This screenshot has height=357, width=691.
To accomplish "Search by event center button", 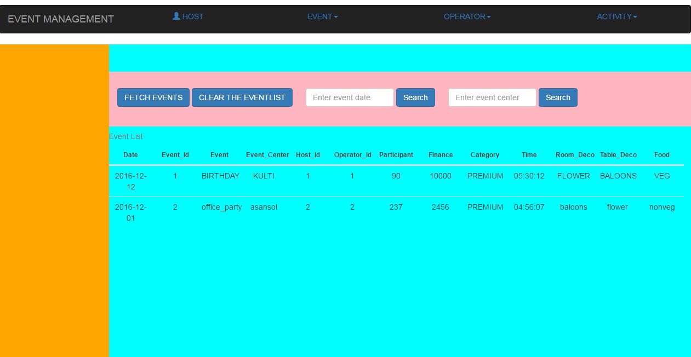I will point(558,97).
